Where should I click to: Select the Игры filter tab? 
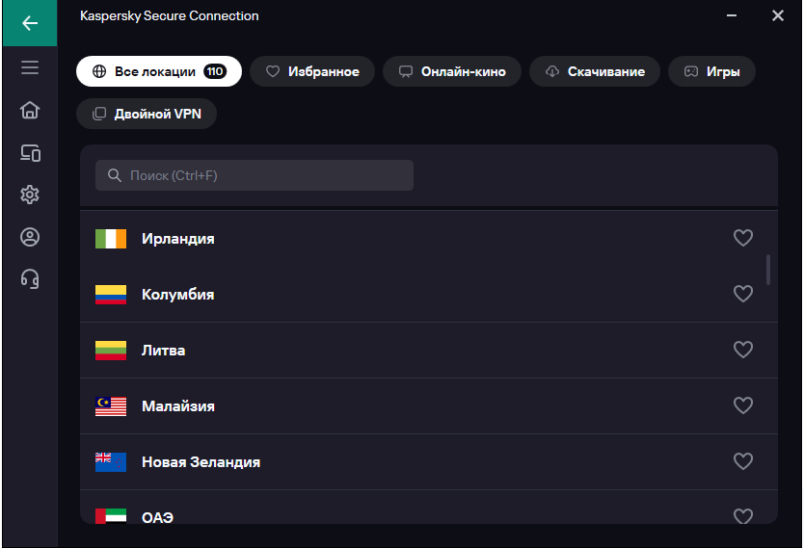click(711, 71)
